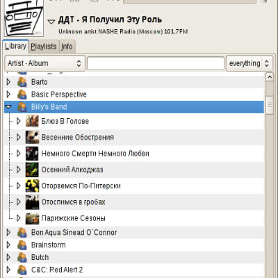Screen dimensions: 278x278
Task: Click the library search input field
Action: tap(156, 63)
